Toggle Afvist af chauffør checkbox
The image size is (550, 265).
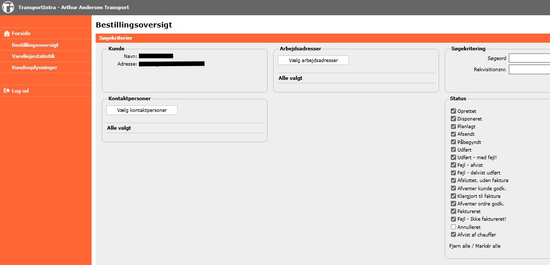pos(453,234)
